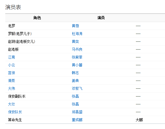Open actor link 董成鹏
Screen dimensions: 165x129
click(x=77, y=120)
